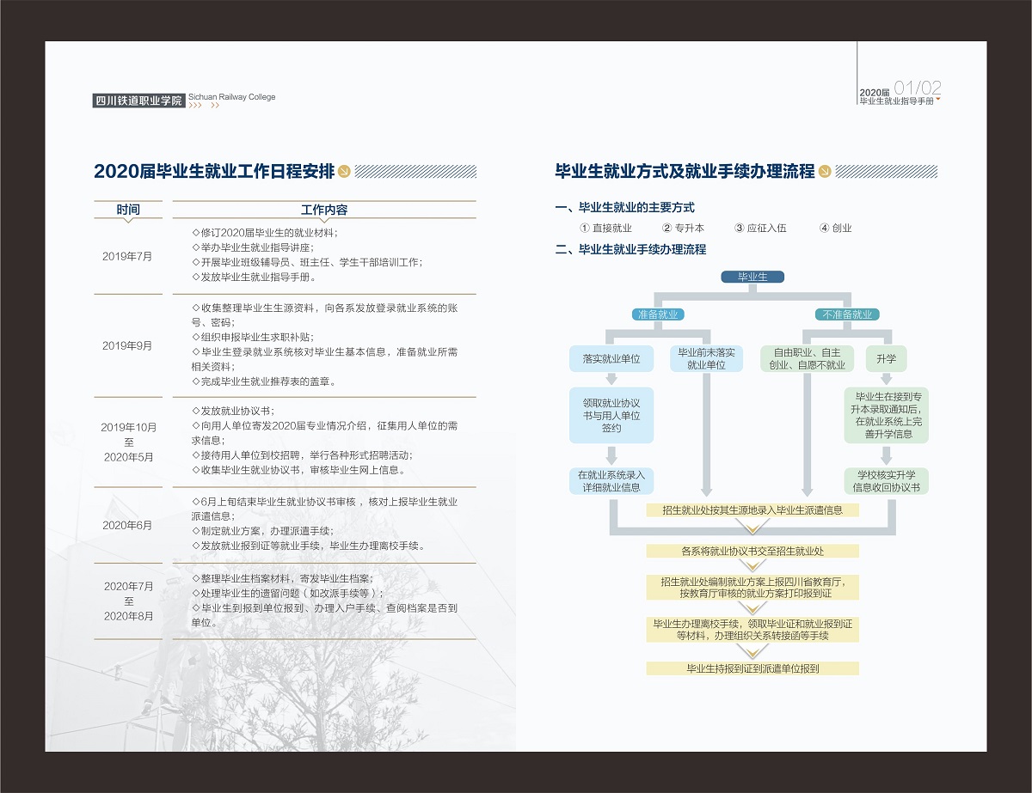
Task: Select option ① 直接就业
Action: (x=606, y=229)
